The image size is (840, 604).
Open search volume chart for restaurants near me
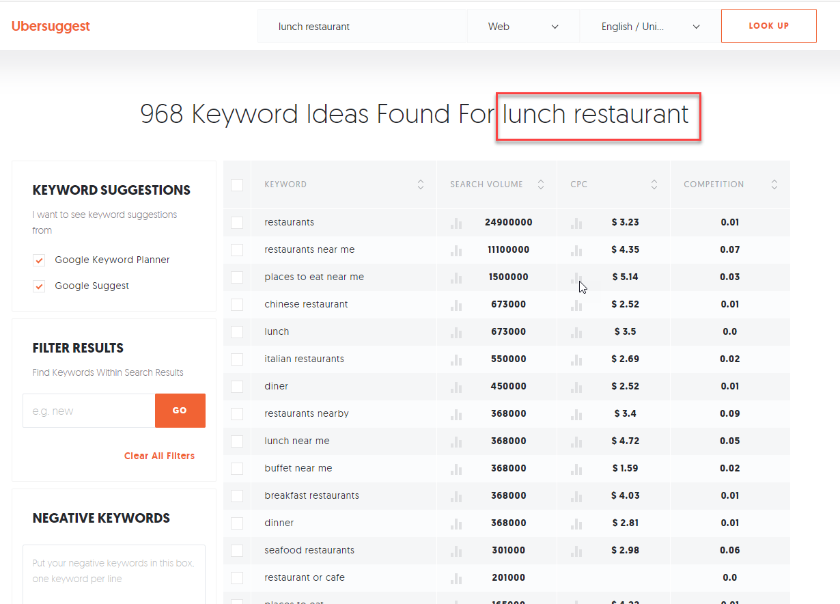pyautogui.click(x=456, y=250)
